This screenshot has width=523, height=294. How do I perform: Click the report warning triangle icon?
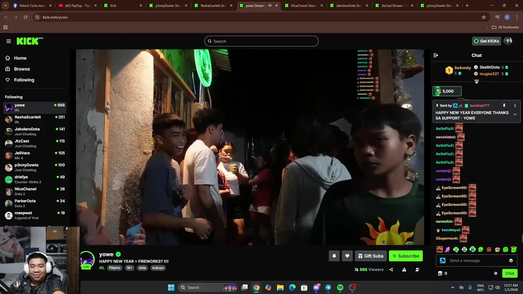click(404, 269)
